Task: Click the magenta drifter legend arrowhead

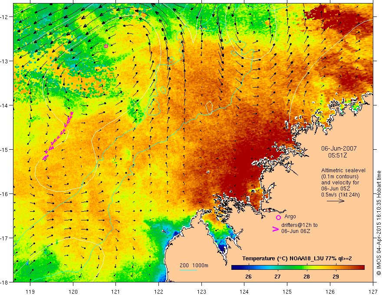Action: point(276,229)
